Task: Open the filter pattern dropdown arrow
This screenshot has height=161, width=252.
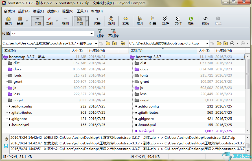Action: tap(92, 34)
